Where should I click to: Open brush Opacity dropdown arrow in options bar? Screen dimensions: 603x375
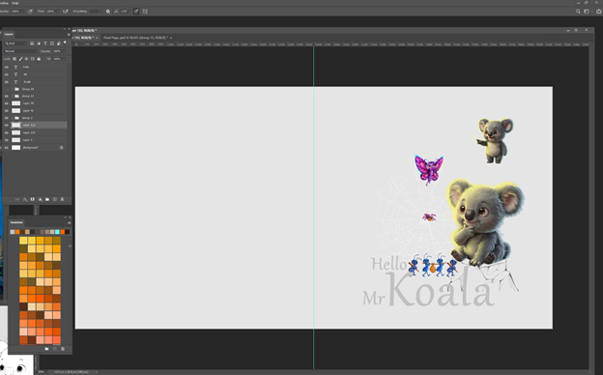click(x=22, y=12)
